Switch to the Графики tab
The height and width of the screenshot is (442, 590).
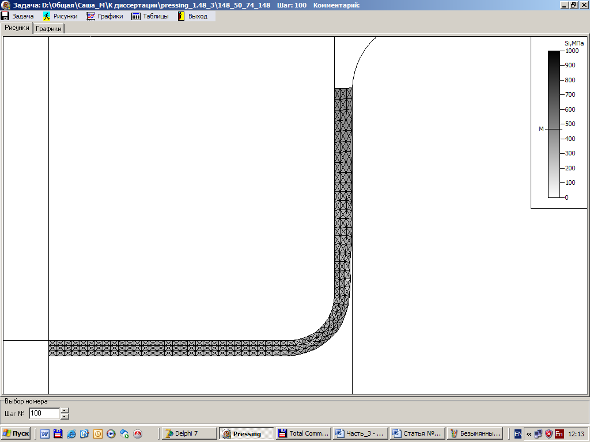click(49, 29)
